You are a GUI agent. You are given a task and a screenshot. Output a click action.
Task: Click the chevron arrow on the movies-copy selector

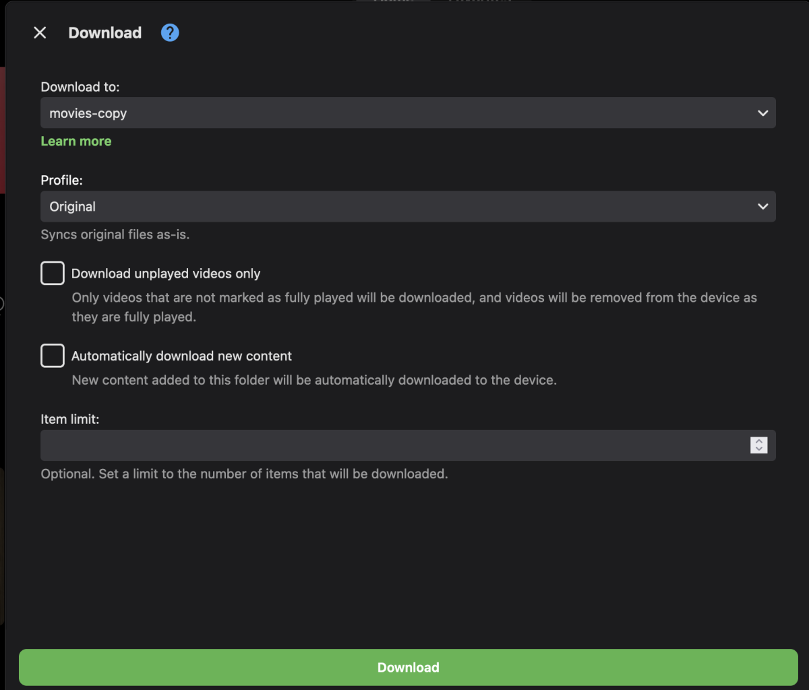(762, 113)
